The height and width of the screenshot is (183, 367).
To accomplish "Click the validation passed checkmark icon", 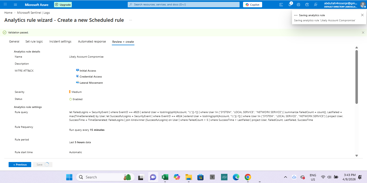I will (x=4, y=32).
